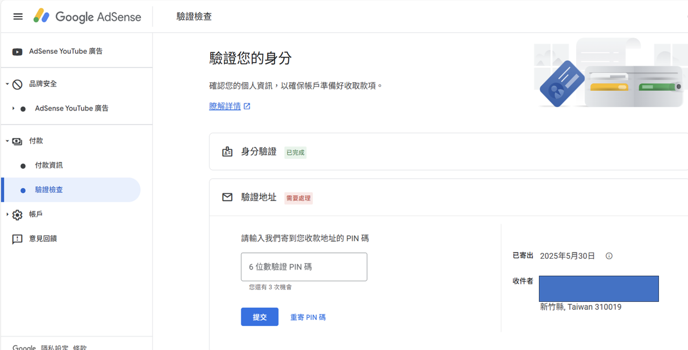Click the 品牌安全 blocked-circle icon
688x350 pixels.
tap(17, 84)
